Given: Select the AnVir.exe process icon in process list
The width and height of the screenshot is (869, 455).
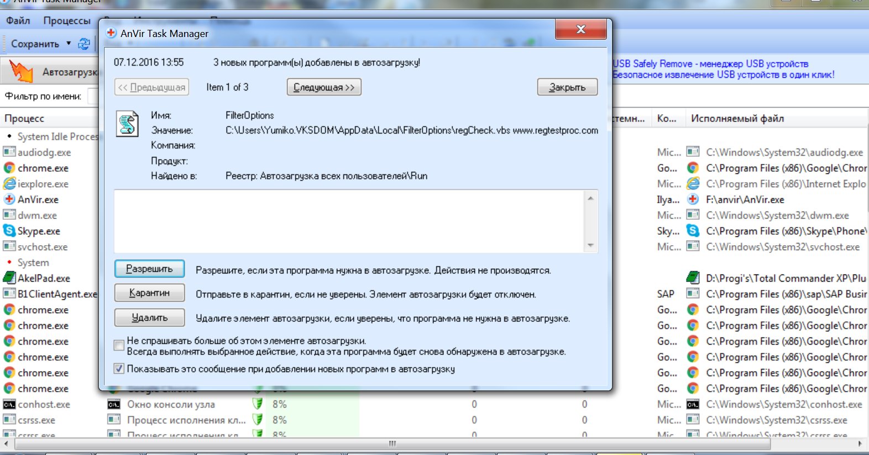Looking at the screenshot, I should pos(9,199).
